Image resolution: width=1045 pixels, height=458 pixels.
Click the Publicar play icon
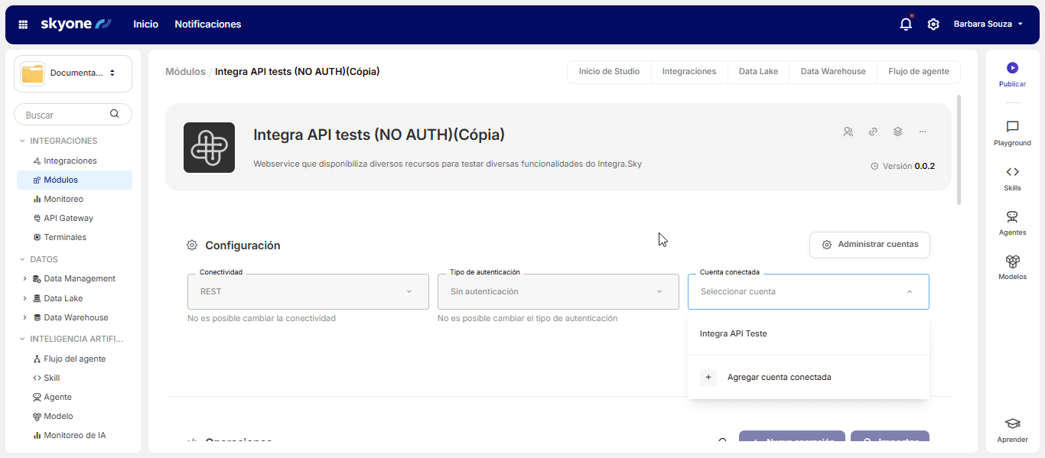click(x=1012, y=68)
